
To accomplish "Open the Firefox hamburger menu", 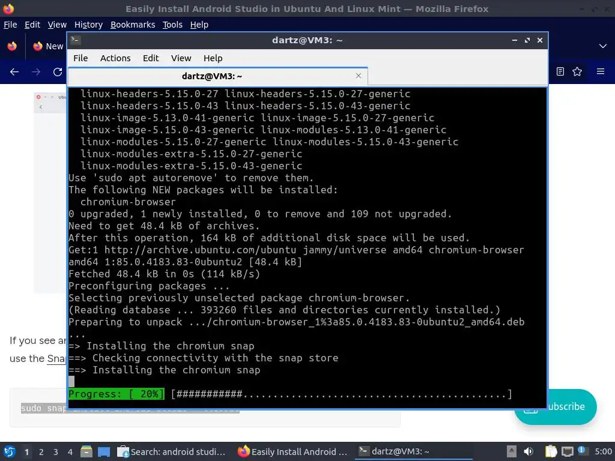I will coord(601,71).
